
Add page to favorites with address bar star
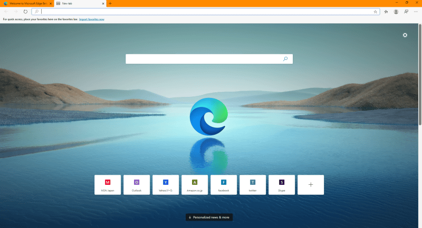point(376,12)
